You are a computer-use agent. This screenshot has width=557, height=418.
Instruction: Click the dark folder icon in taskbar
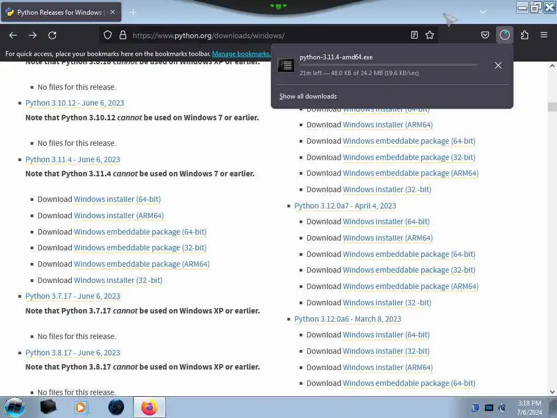(x=48, y=407)
